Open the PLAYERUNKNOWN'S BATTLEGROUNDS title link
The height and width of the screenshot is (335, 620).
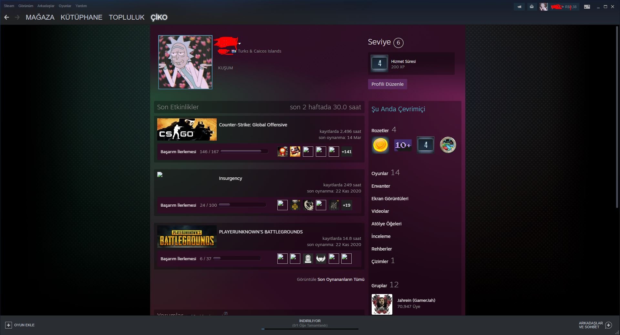tap(261, 232)
